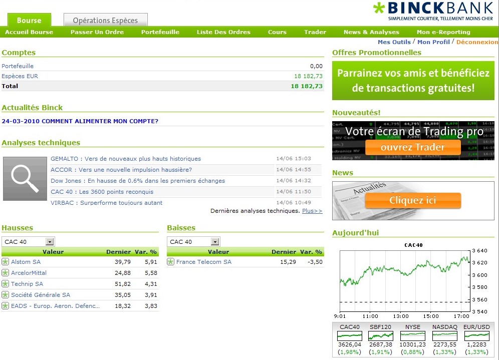Open the EUR/USD mini chart thumbnail
This screenshot has height=360, width=499.
(x=477, y=335)
